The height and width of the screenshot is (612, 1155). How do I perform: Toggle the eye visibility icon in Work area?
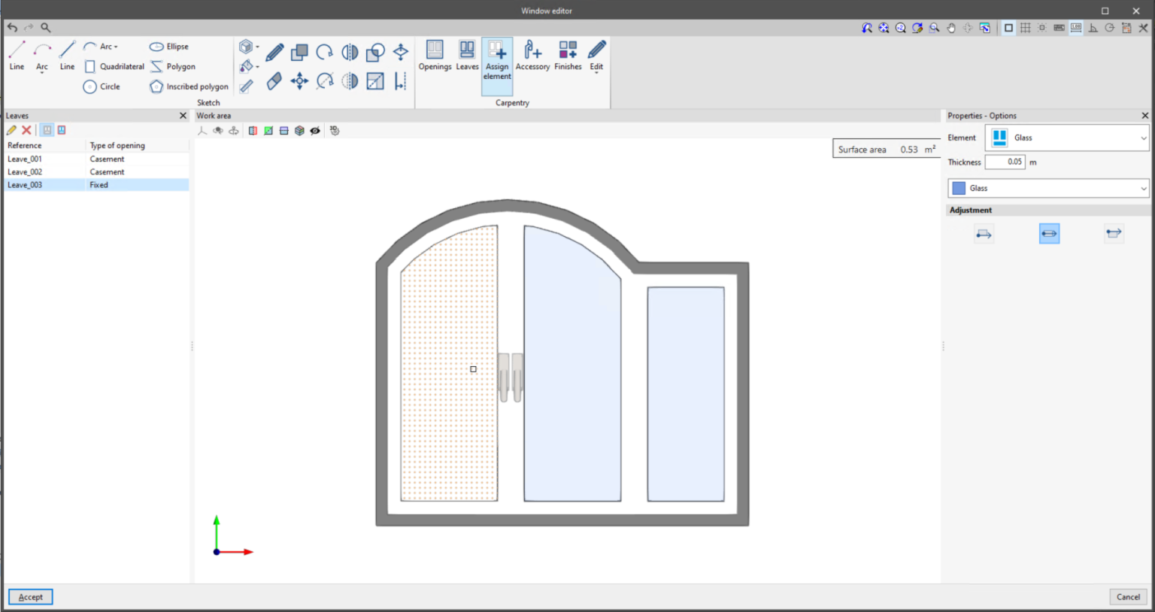pos(315,131)
